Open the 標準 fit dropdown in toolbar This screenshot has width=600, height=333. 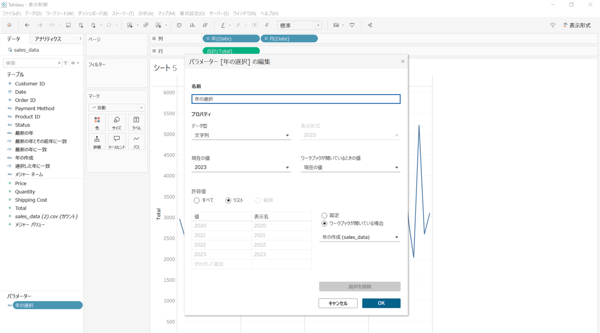click(x=299, y=25)
